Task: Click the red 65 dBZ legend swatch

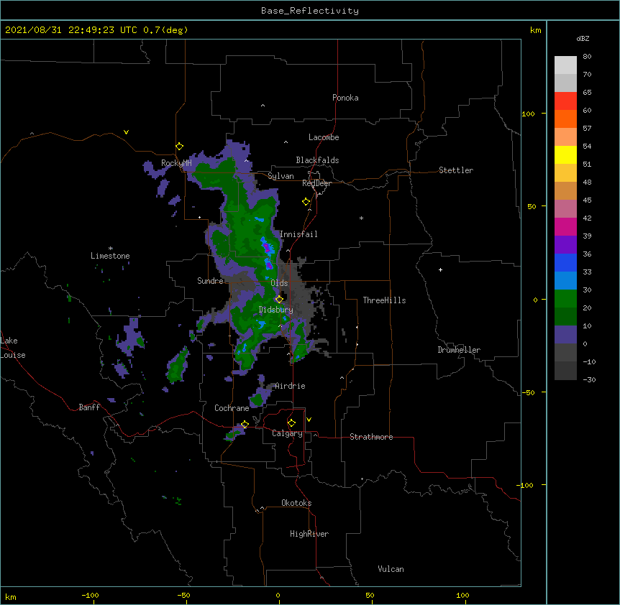Action: pos(565,101)
